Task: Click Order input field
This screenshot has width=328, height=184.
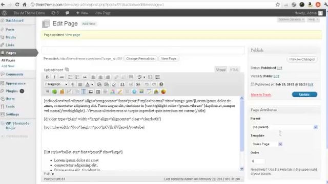Action: tap(258, 161)
